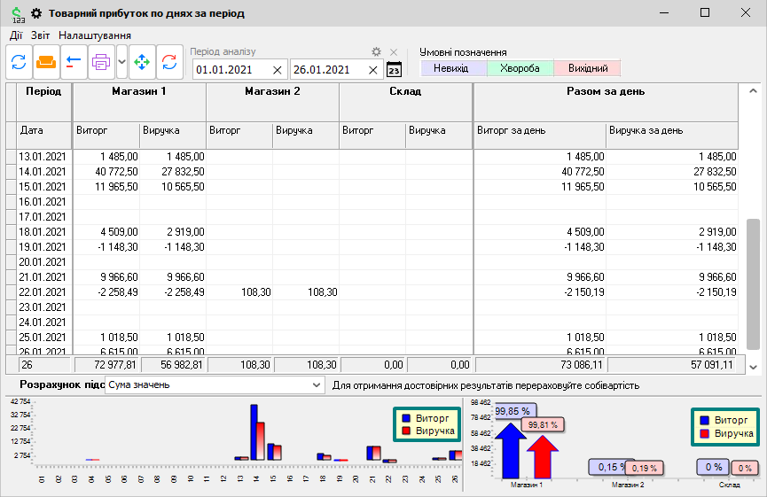Click the printer icon in toolbar
The width and height of the screenshot is (767, 497).
101,62
